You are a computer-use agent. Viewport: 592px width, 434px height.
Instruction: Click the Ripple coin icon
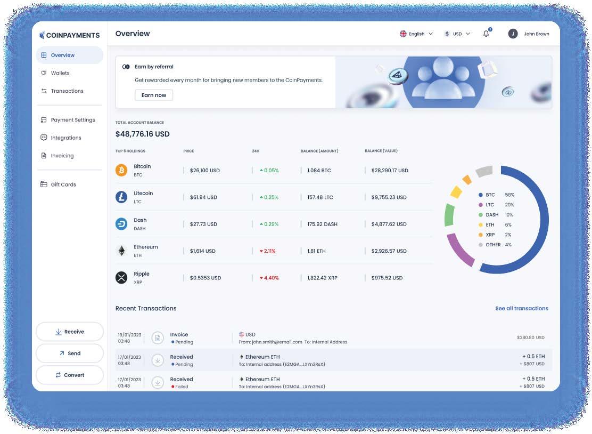(x=121, y=277)
